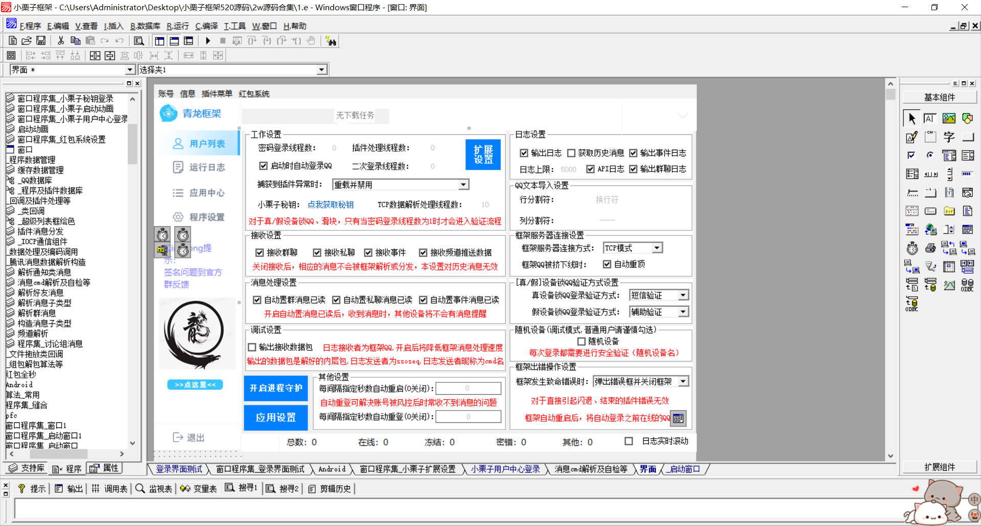This screenshot has width=981, height=526.
Task: Expand the 重载并禁用 plugin exception dropdown
Action: click(463, 184)
